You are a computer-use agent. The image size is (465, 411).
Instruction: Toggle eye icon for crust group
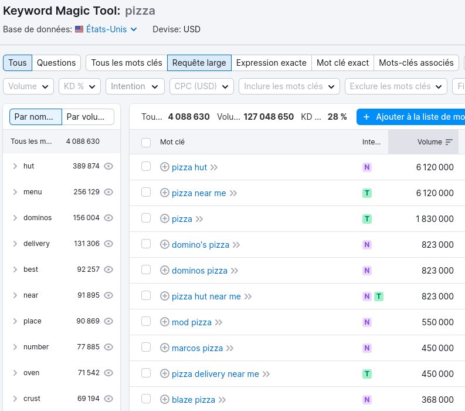tap(108, 399)
